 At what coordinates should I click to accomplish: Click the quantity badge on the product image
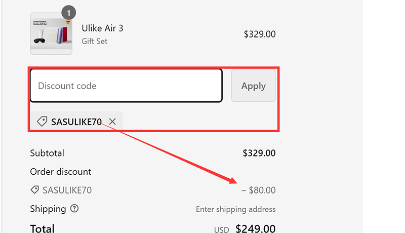(68, 12)
